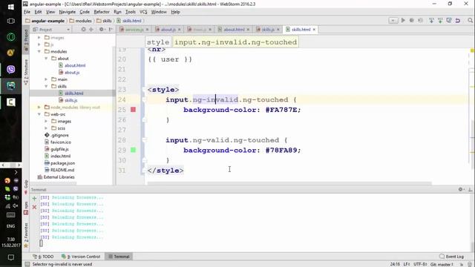Switch to the about.html editor tab

point(234,30)
